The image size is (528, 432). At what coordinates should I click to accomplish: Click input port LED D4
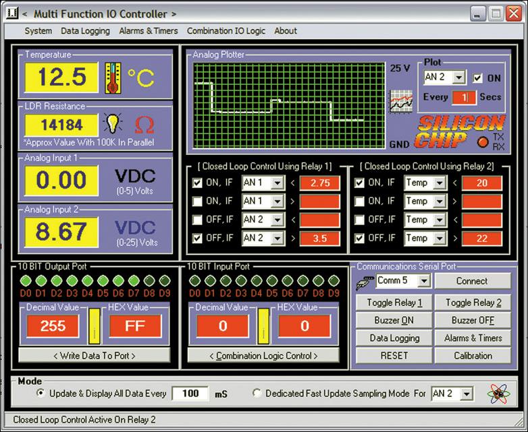click(257, 281)
